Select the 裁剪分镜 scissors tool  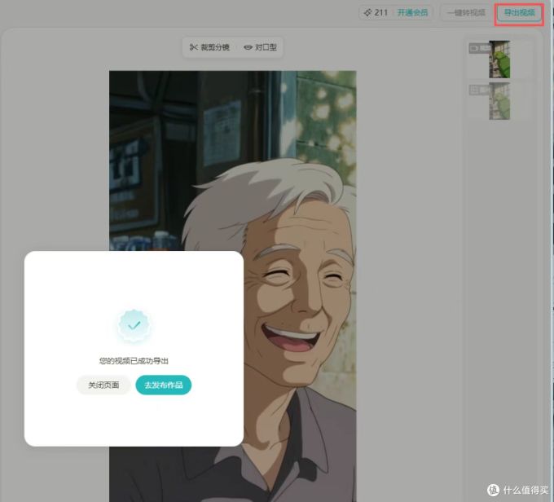tap(210, 47)
